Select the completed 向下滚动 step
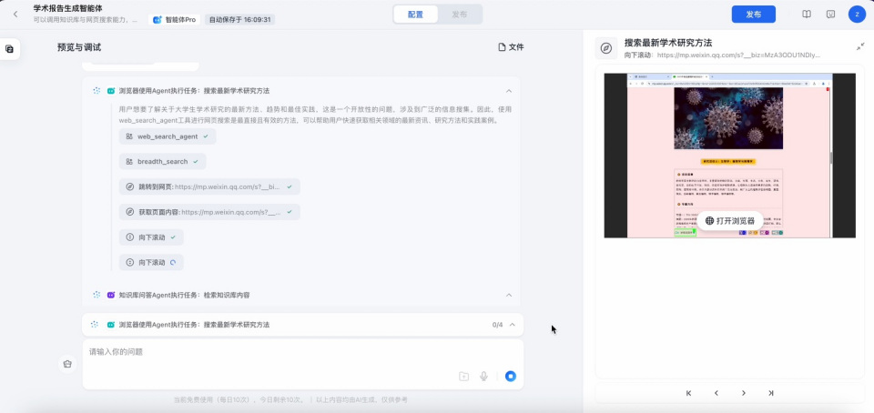 click(x=152, y=237)
